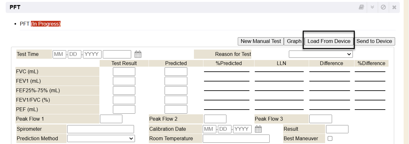Click the circle-slash icon in PFT header
The height and width of the screenshot is (144, 409).
(x=383, y=7)
